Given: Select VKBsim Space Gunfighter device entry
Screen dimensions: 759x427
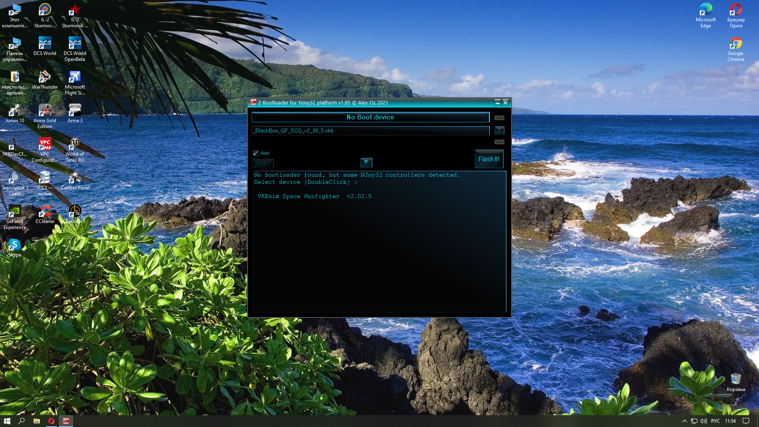Looking at the screenshot, I should coord(315,196).
